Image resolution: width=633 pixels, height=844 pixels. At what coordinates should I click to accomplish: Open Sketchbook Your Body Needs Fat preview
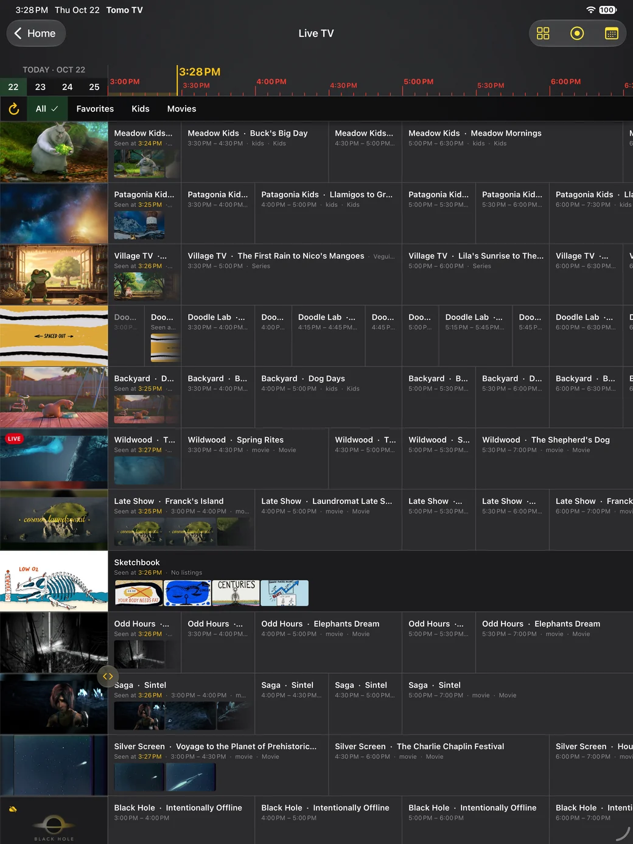click(139, 593)
